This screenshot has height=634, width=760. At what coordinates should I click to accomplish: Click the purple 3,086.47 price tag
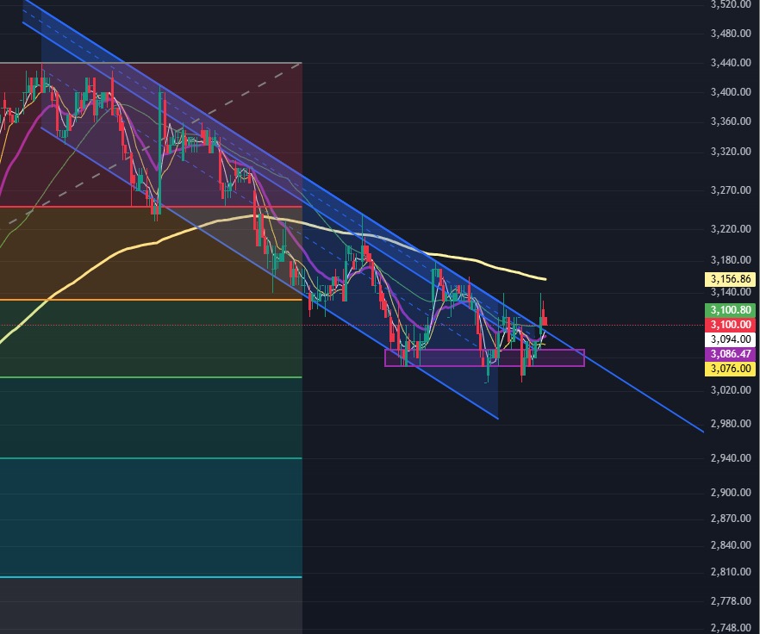click(731, 354)
